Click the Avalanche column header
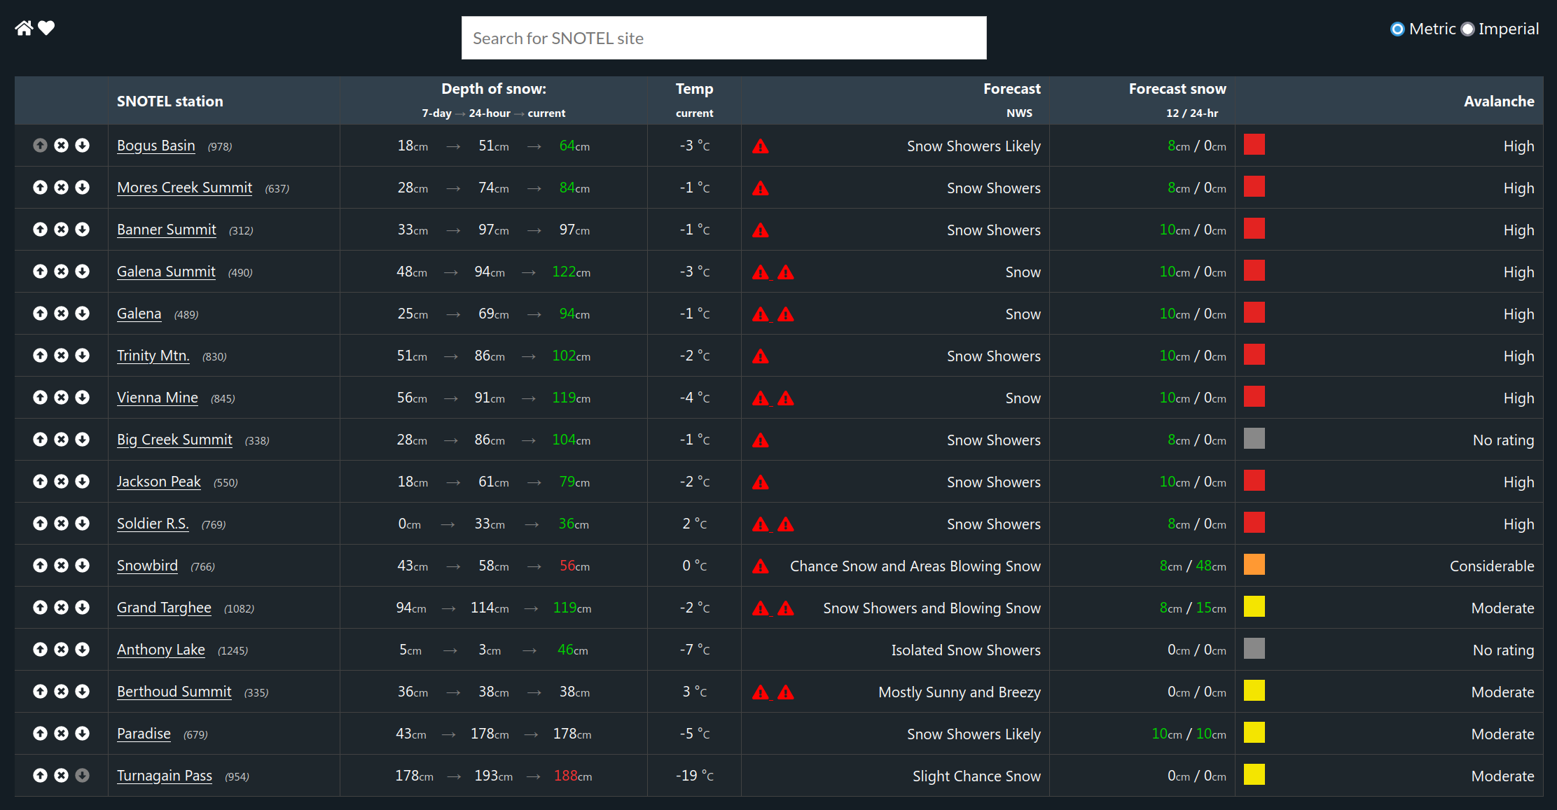Image resolution: width=1557 pixels, height=810 pixels. coord(1498,102)
